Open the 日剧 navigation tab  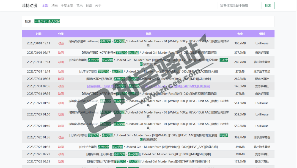pyautogui.click(x=89, y=5)
